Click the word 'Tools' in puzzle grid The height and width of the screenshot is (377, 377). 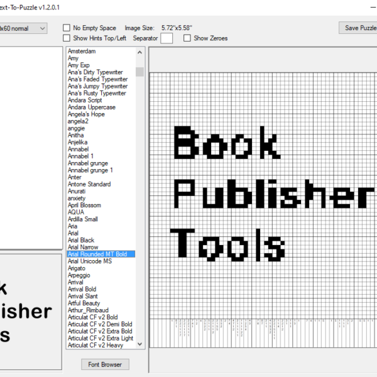pyautogui.click(x=227, y=245)
